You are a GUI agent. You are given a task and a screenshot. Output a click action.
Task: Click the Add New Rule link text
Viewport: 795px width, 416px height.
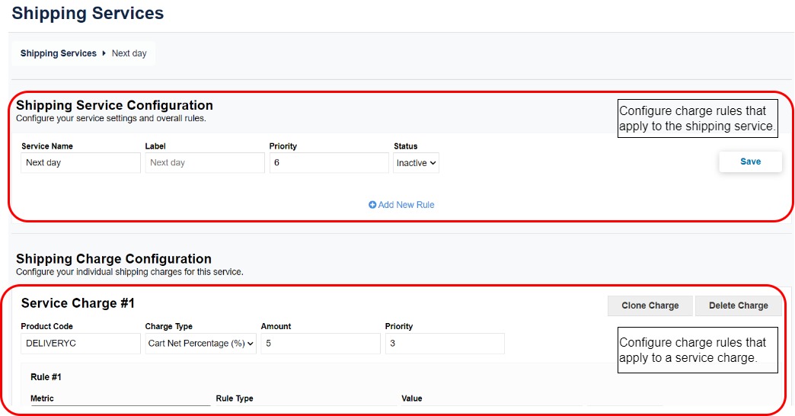pos(406,205)
